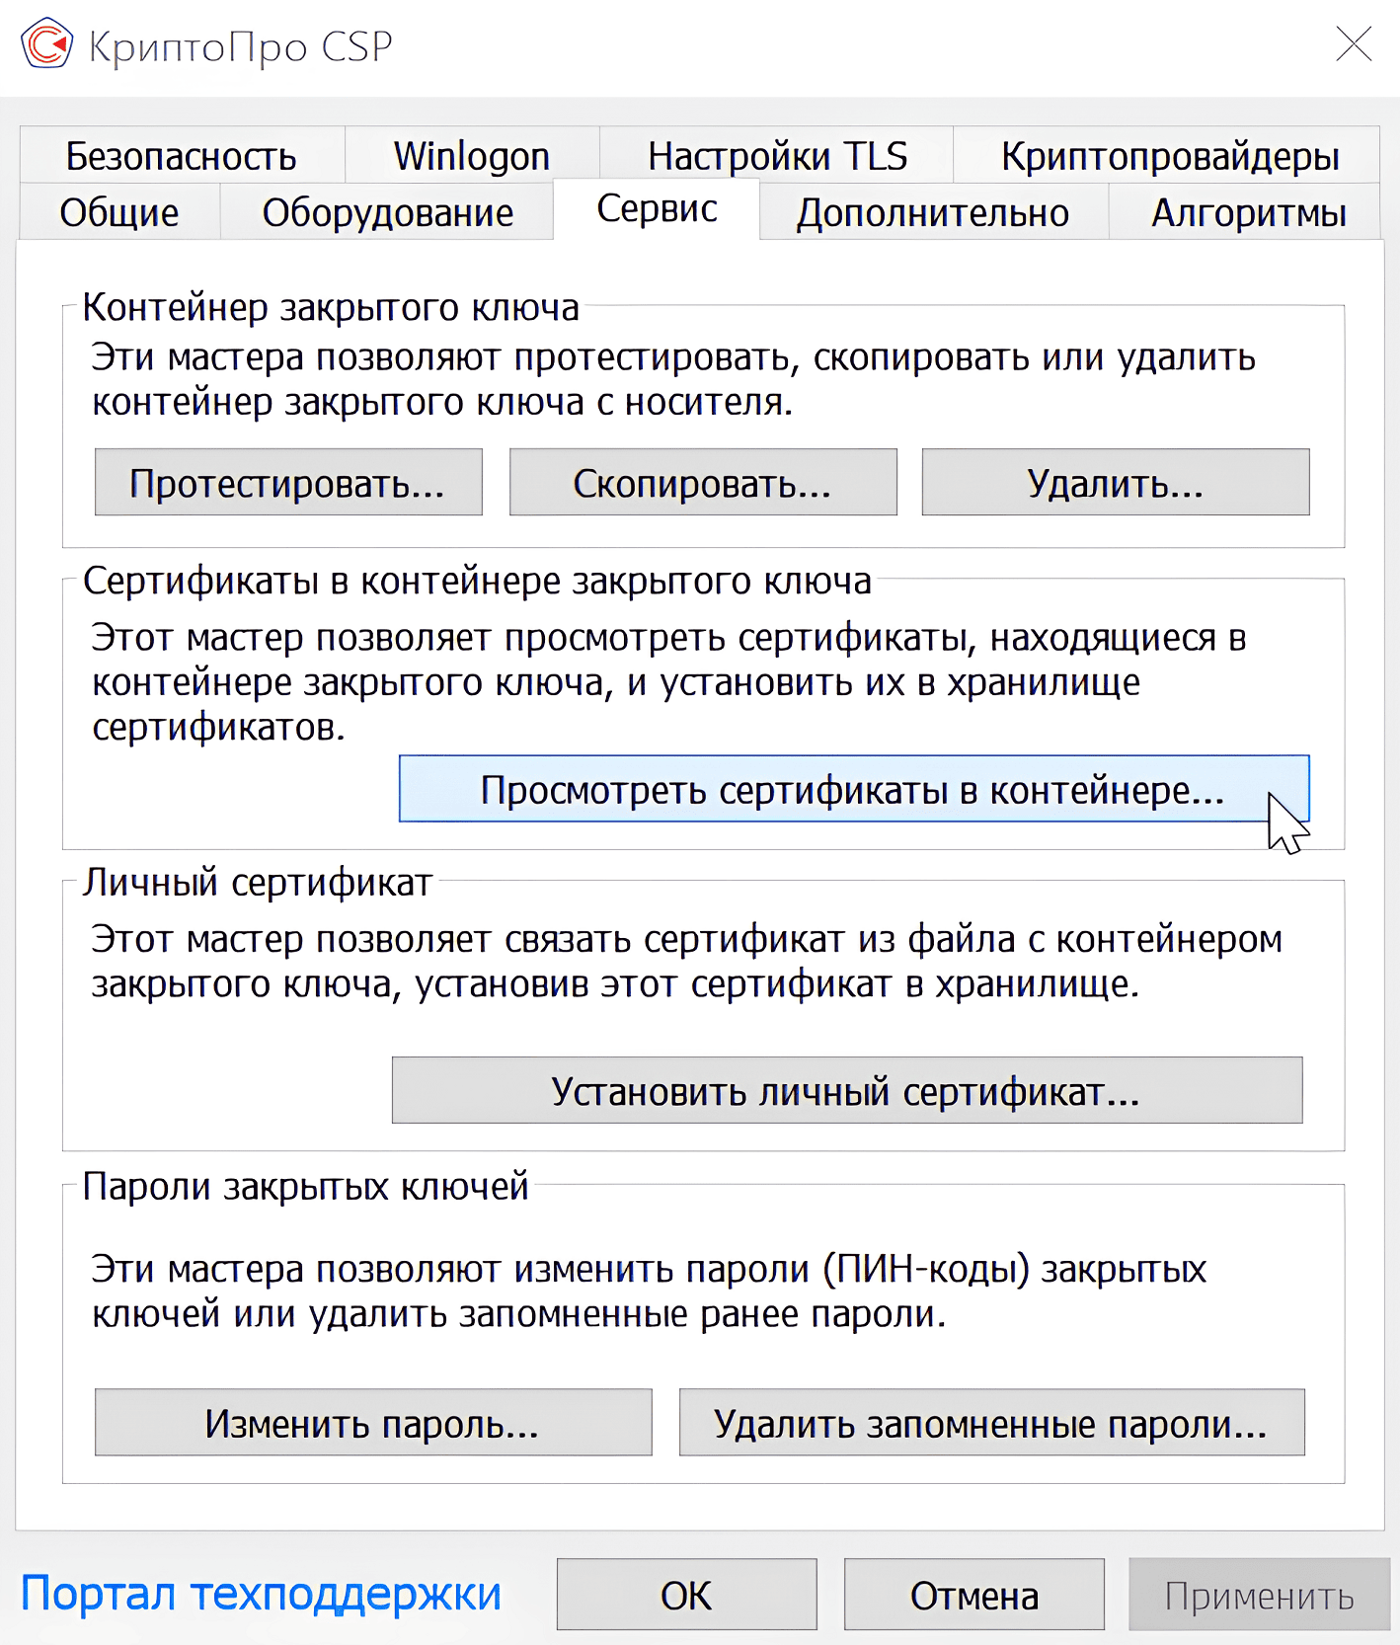Screen dimensions: 1400x1645
Task: Switch to the Безопасность tab
Action: click(182, 156)
